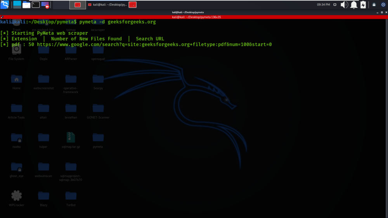Select the ARPwner folder on desktop
This screenshot has height=218, width=388.
pos(71,52)
